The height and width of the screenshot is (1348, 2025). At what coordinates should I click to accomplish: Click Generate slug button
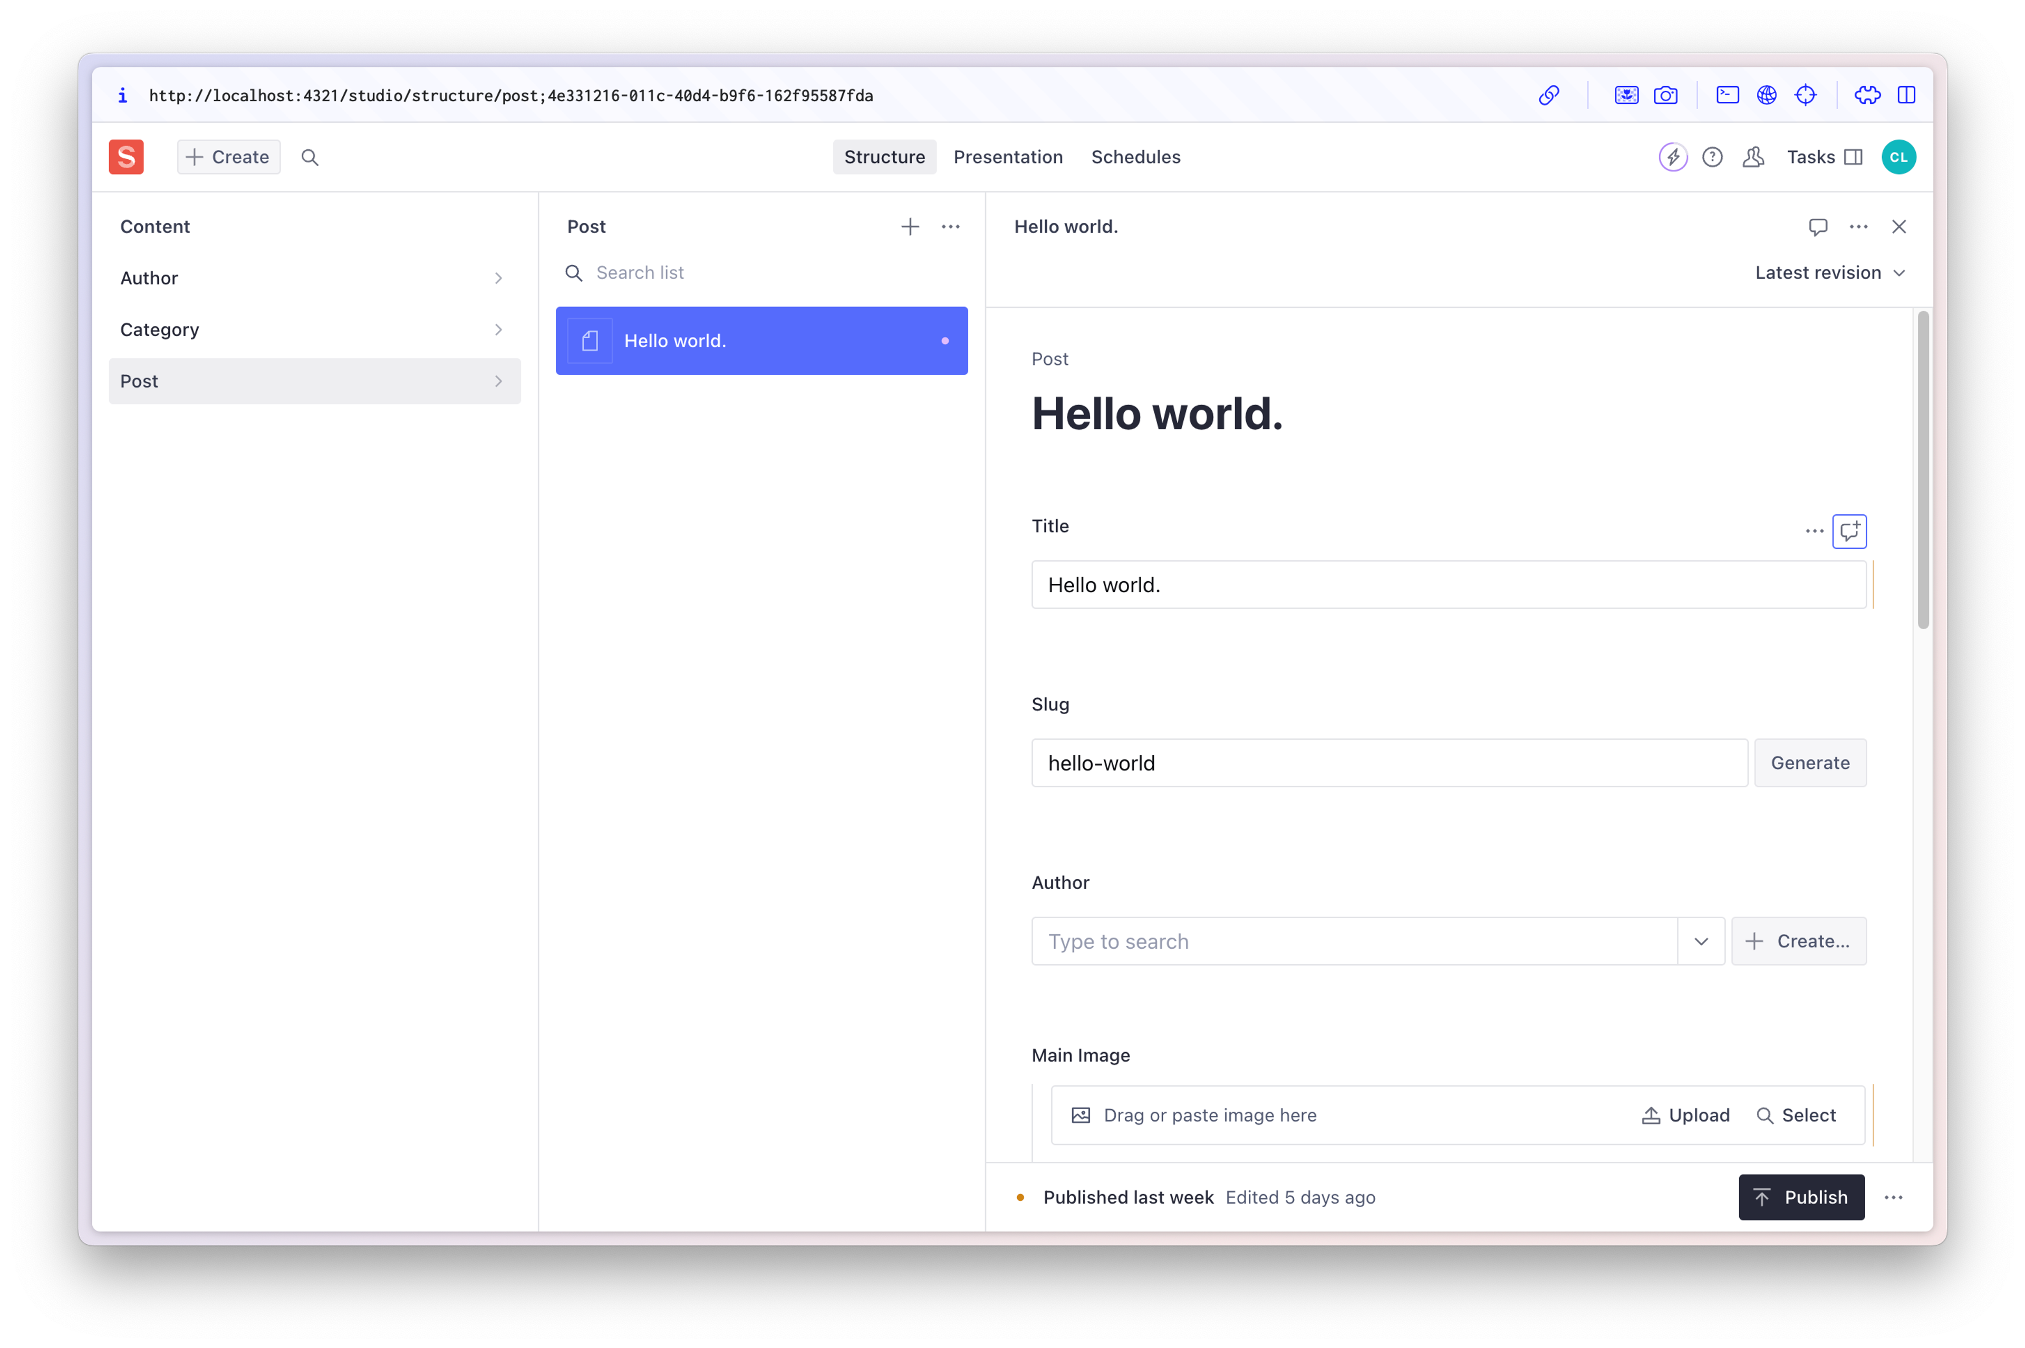1809,763
